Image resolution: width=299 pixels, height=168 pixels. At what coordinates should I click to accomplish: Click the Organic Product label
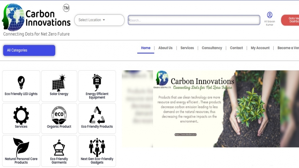pos(59,127)
